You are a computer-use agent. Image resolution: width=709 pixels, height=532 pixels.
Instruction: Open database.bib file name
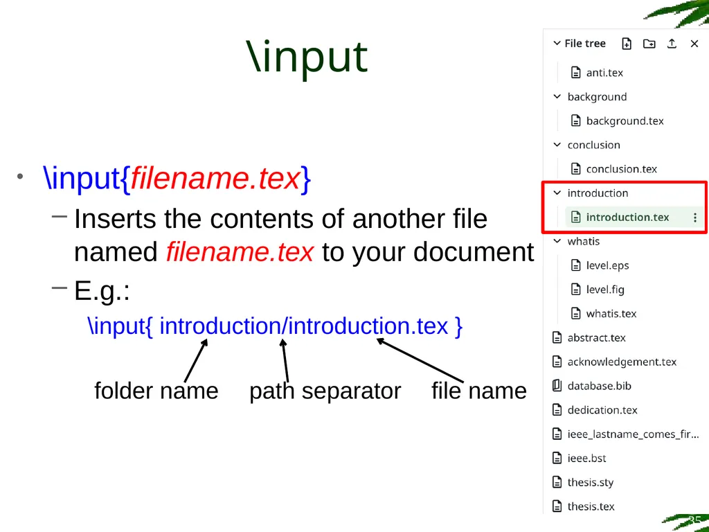point(599,386)
